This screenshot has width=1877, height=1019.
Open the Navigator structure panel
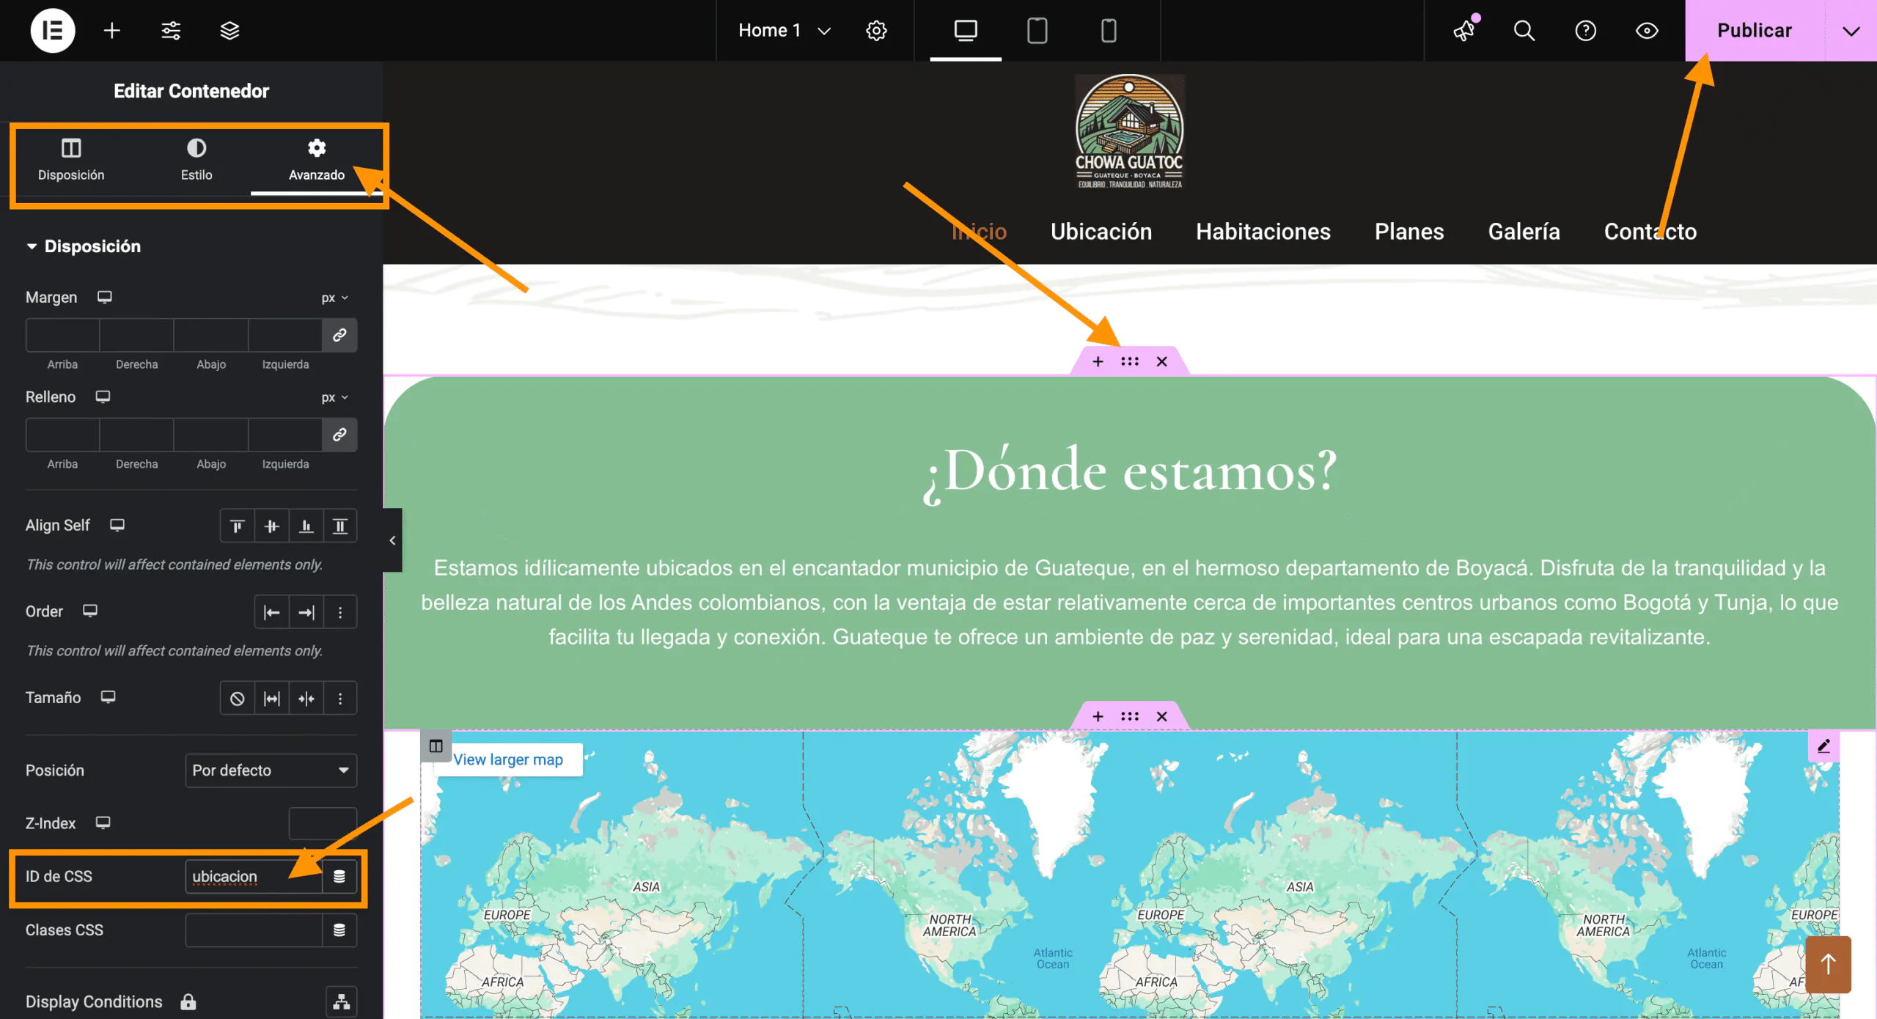point(229,31)
